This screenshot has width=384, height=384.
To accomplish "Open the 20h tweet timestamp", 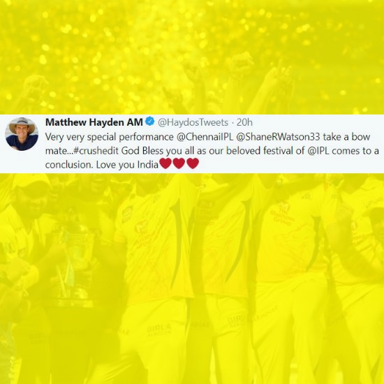I will [244, 122].
